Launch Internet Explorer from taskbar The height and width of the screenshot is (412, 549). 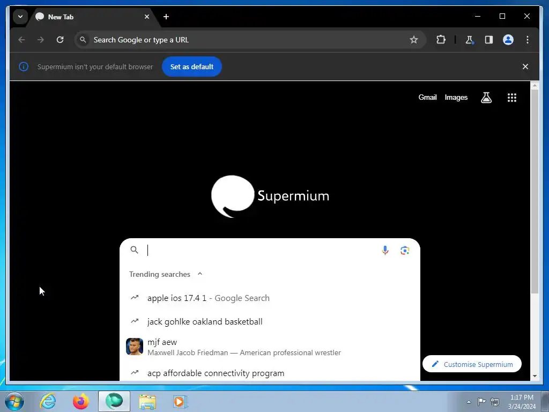coord(48,401)
